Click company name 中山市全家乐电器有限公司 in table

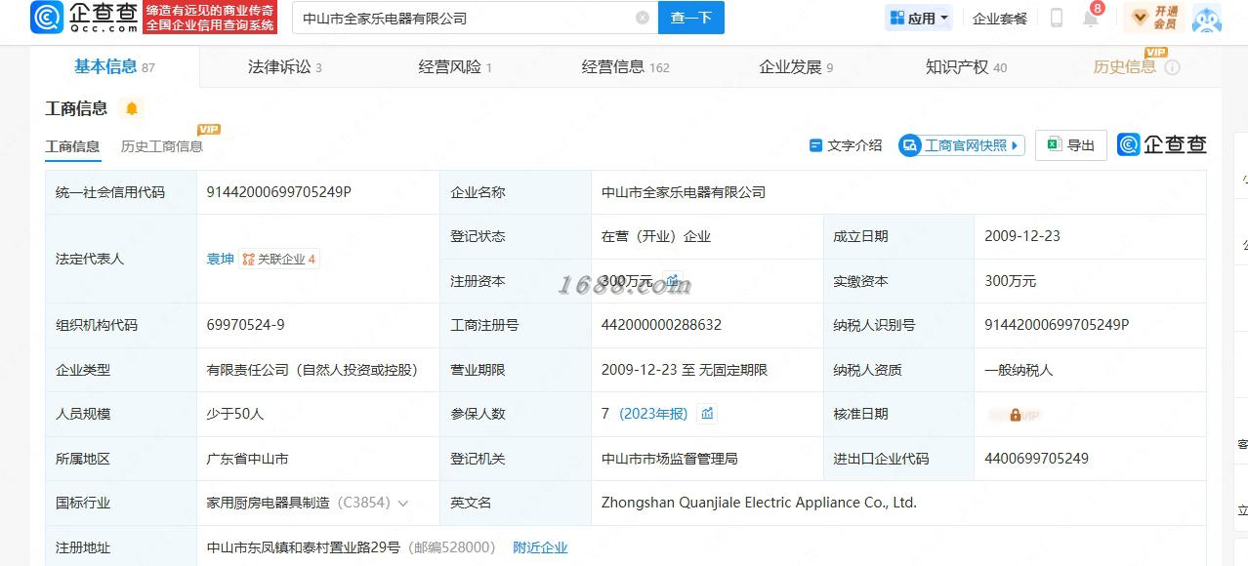[x=684, y=192]
